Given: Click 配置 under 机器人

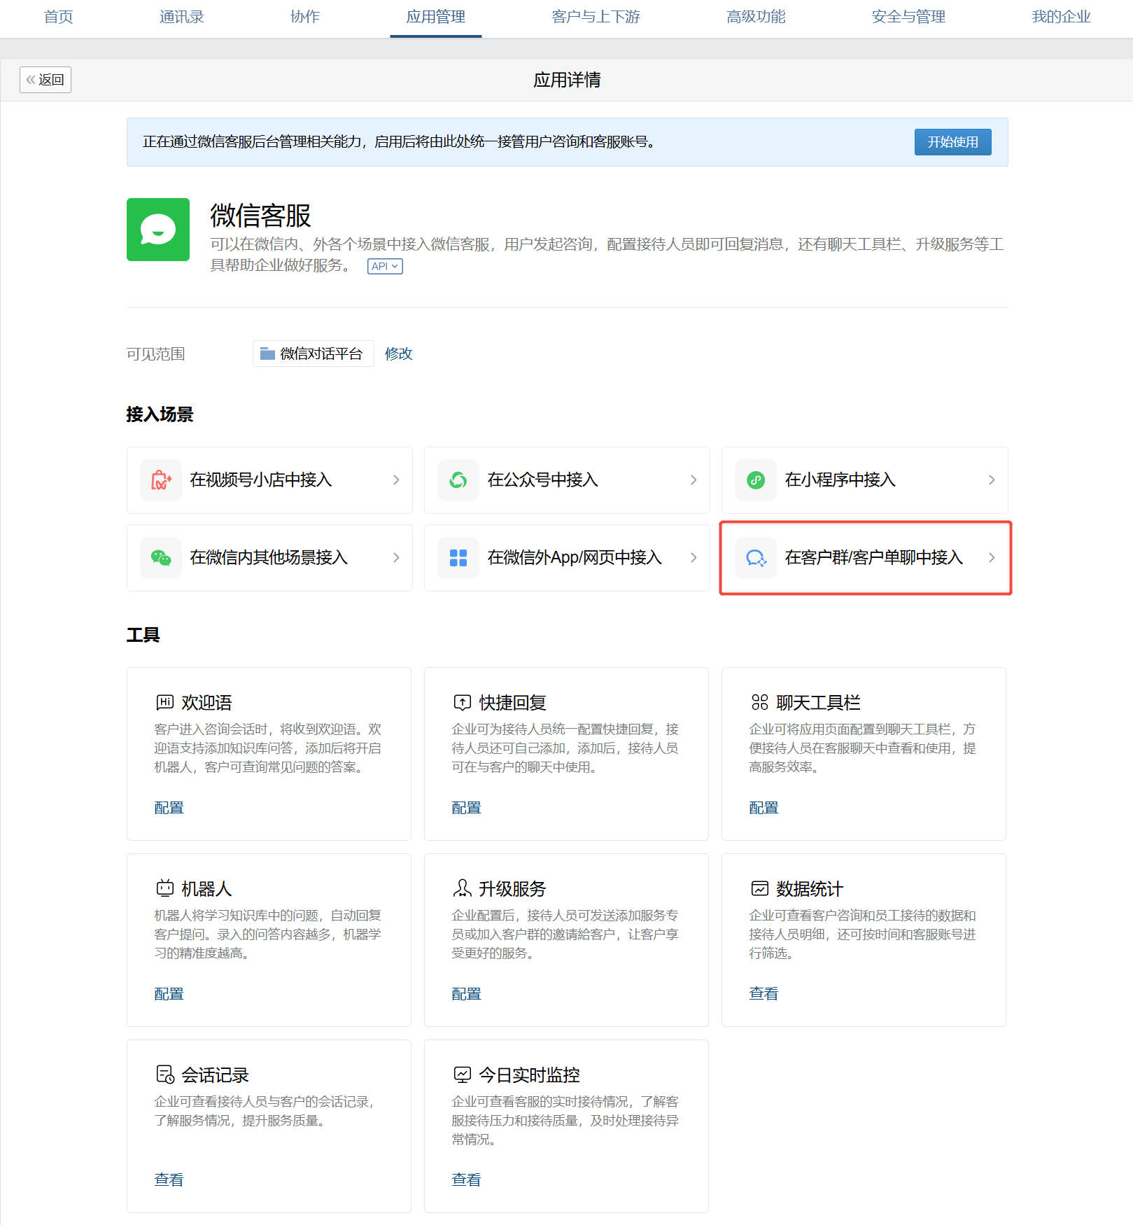Looking at the screenshot, I should click(169, 994).
